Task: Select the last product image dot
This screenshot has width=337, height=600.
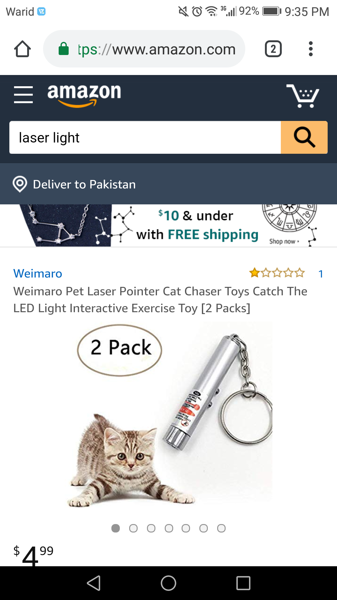Action: point(221,528)
